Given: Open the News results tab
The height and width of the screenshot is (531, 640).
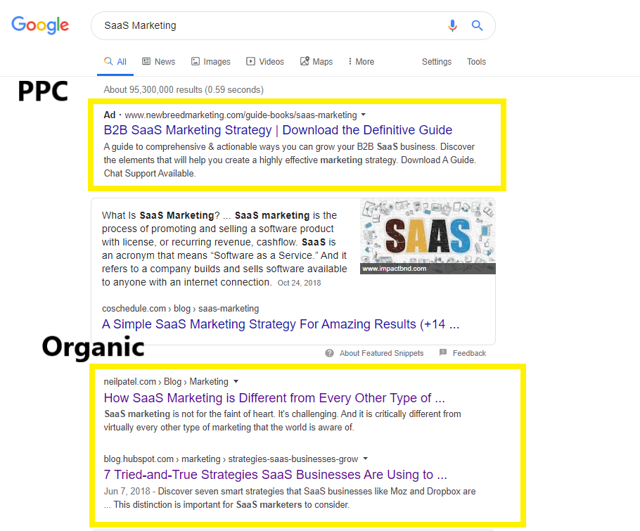Looking at the screenshot, I should [158, 62].
